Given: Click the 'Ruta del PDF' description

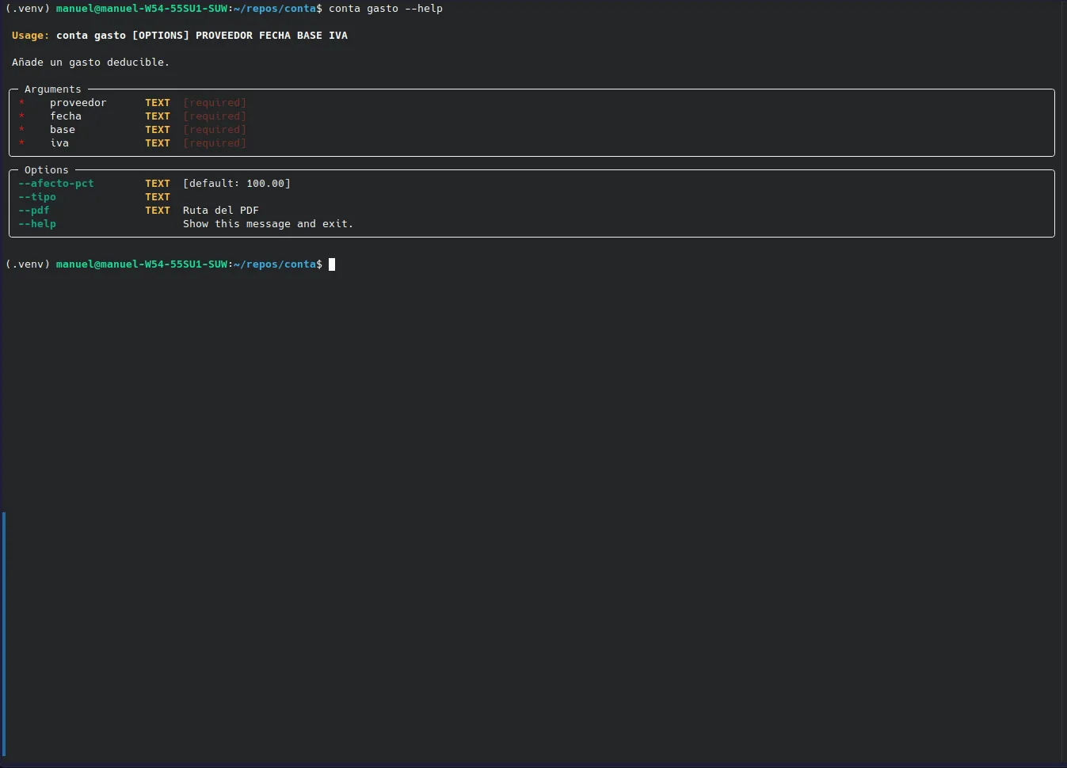Looking at the screenshot, I should pyautogui.click(x=221, y=210).
